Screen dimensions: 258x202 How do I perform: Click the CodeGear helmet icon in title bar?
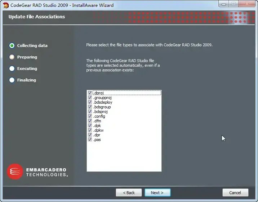tap(6, 5)
